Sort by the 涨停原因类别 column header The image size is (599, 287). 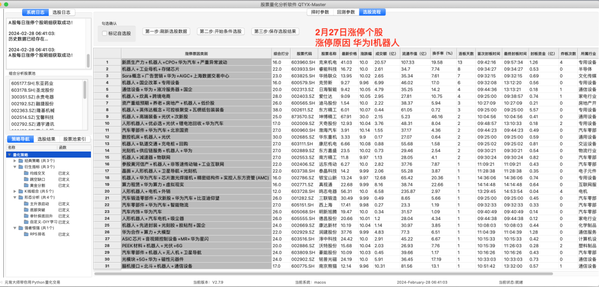[x=196, y=54]
